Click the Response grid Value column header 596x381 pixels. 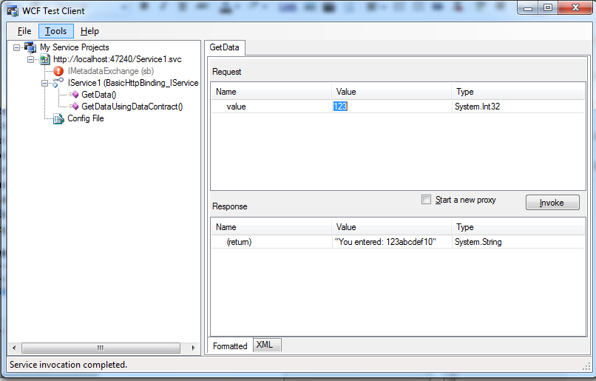[x=391, y=227]
